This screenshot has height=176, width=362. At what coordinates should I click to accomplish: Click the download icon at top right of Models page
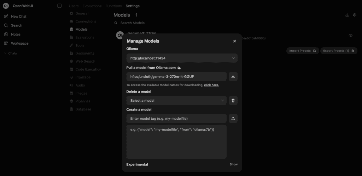pyautogui.click(x=347, y=15)
